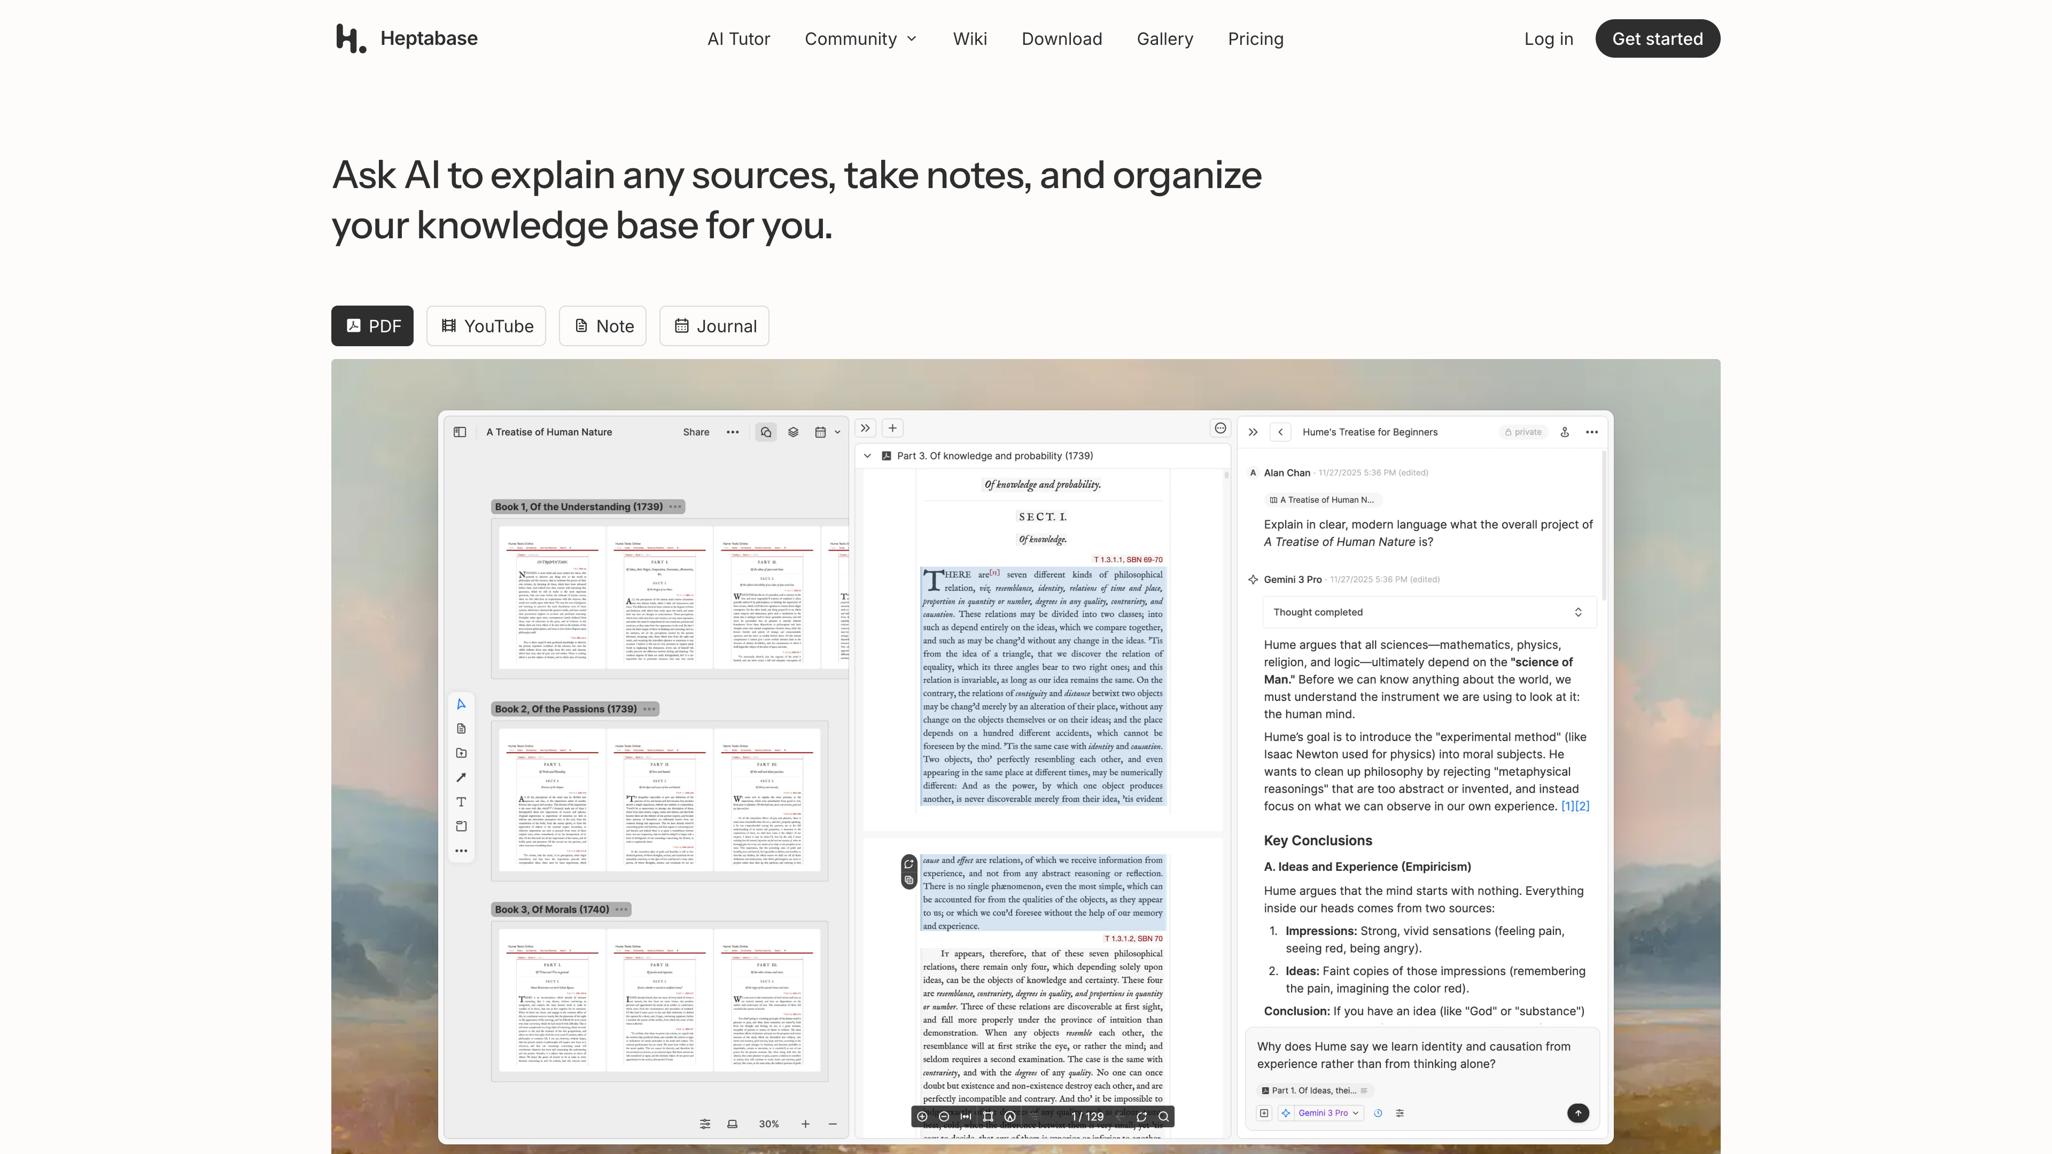Select the pointer selection tool

(x=461, y=704)
